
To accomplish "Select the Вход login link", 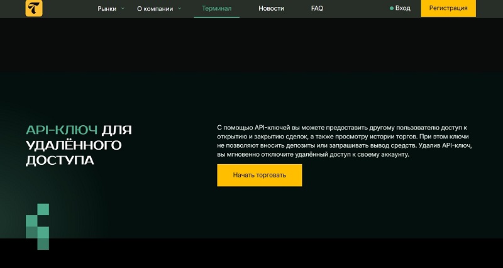I will pyautogui.click(x=402, y=9).
